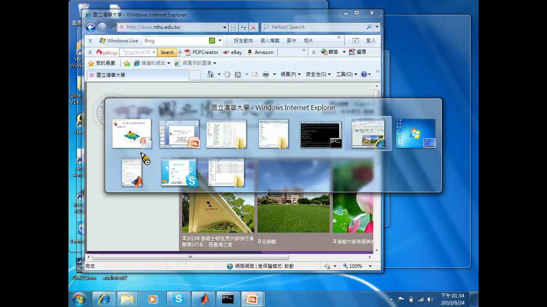Close the pdfforge toolbar
The width and height of the screenshot is (547, 307).
click(90, 52)
